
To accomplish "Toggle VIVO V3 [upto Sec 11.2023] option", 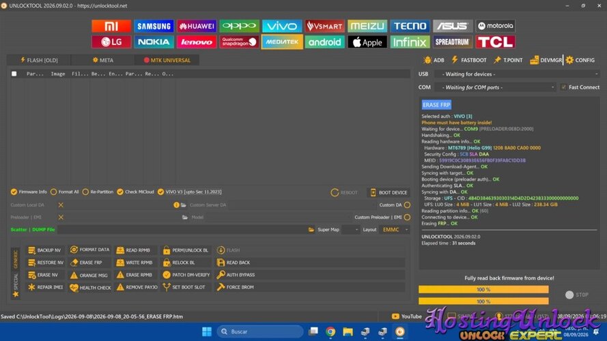I will (x=190, y=192).
